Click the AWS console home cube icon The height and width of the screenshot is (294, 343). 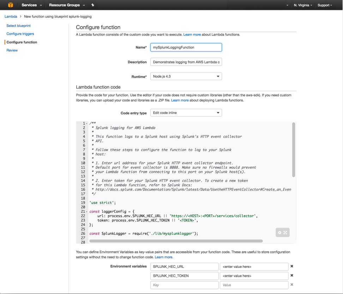tap(10, 5)
